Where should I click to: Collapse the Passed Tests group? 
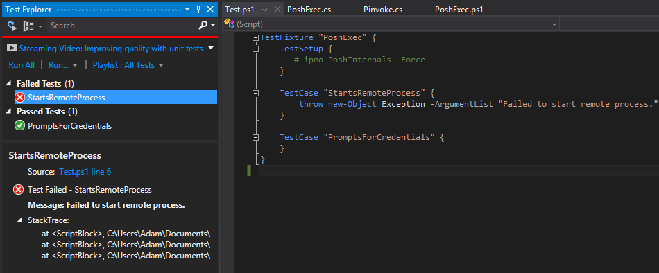[x=9, y=112]
